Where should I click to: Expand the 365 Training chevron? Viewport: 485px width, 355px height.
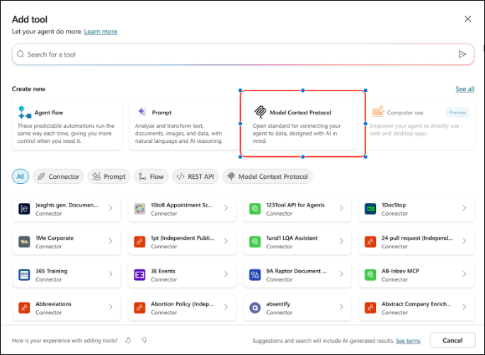coord(110,274)
